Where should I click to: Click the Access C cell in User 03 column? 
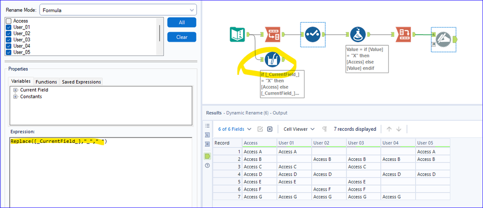click(363, 166)
